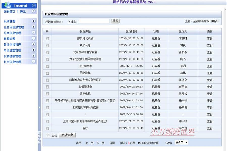Check the 全选 select-all checkbox
This screenshot has width=227, height=151.
(48, 135)
